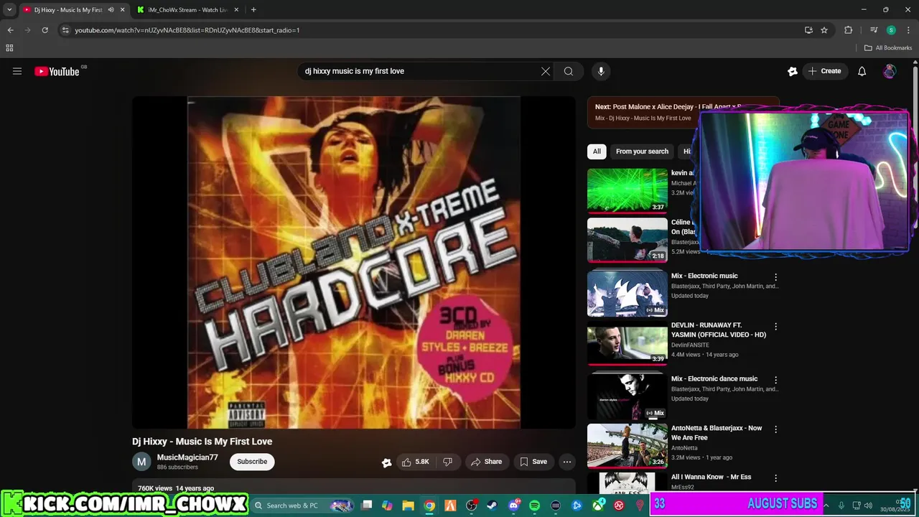
Task: Open Steam from the taskbar
Action: [x=492, y=506]
